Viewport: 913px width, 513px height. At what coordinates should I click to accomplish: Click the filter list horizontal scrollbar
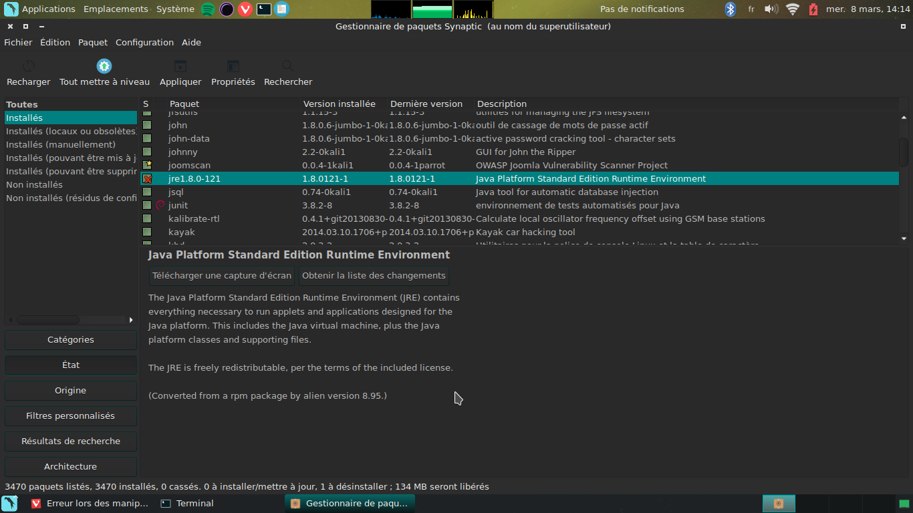[48, 320]
